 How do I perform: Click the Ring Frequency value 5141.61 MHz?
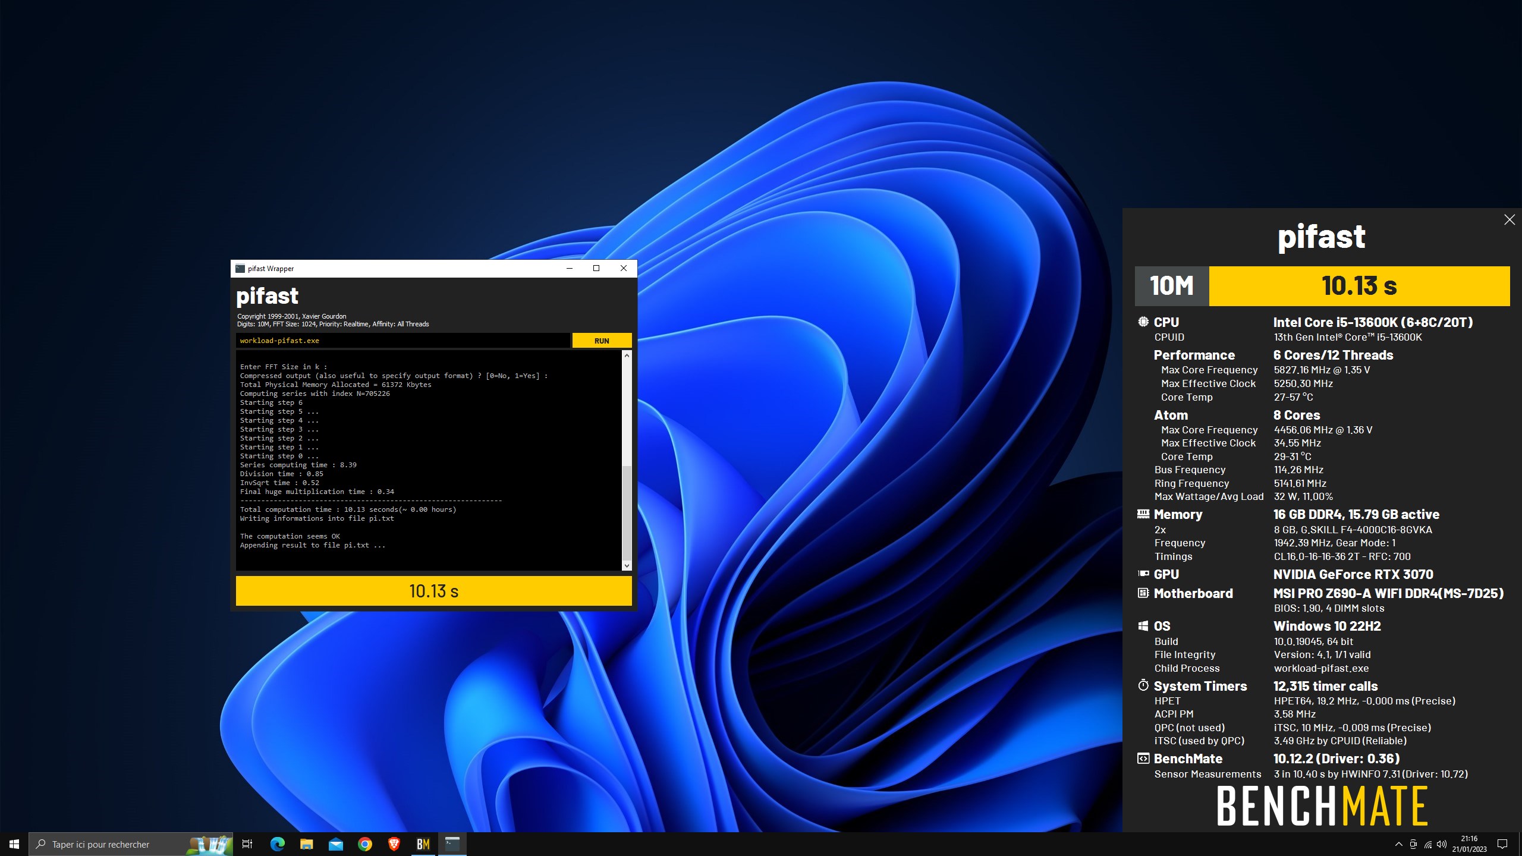pos(1300,483)
